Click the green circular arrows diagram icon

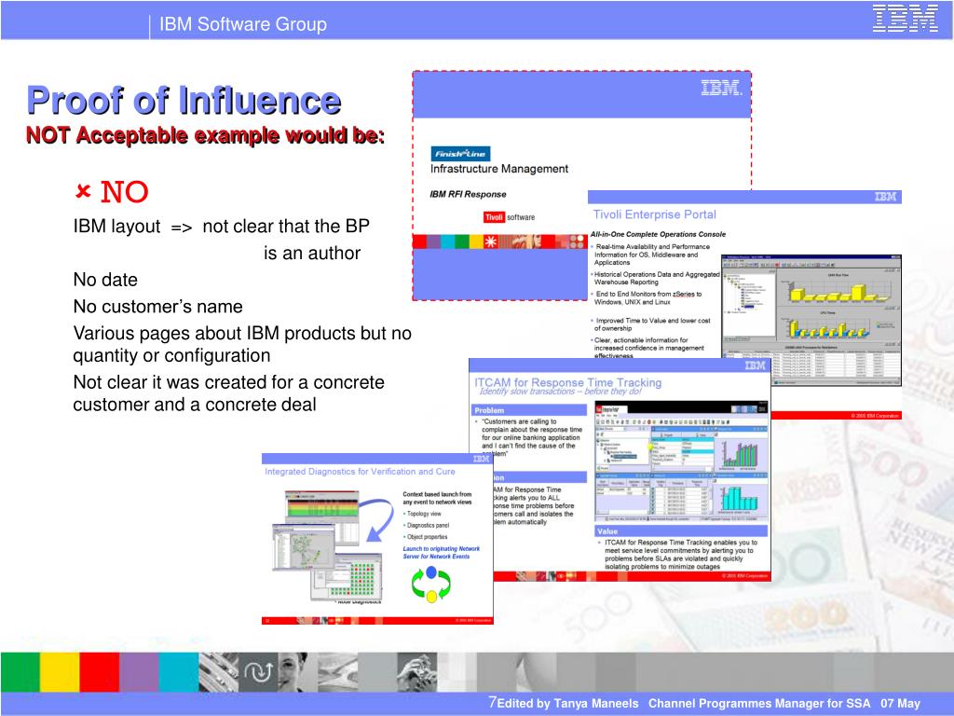[430, 585]
